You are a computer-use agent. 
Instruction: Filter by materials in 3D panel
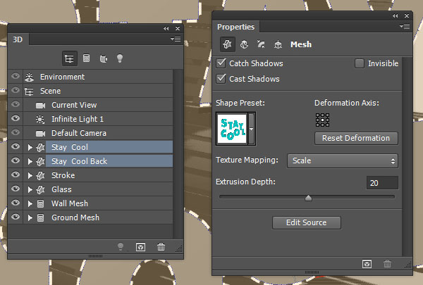tap(104, 58)
